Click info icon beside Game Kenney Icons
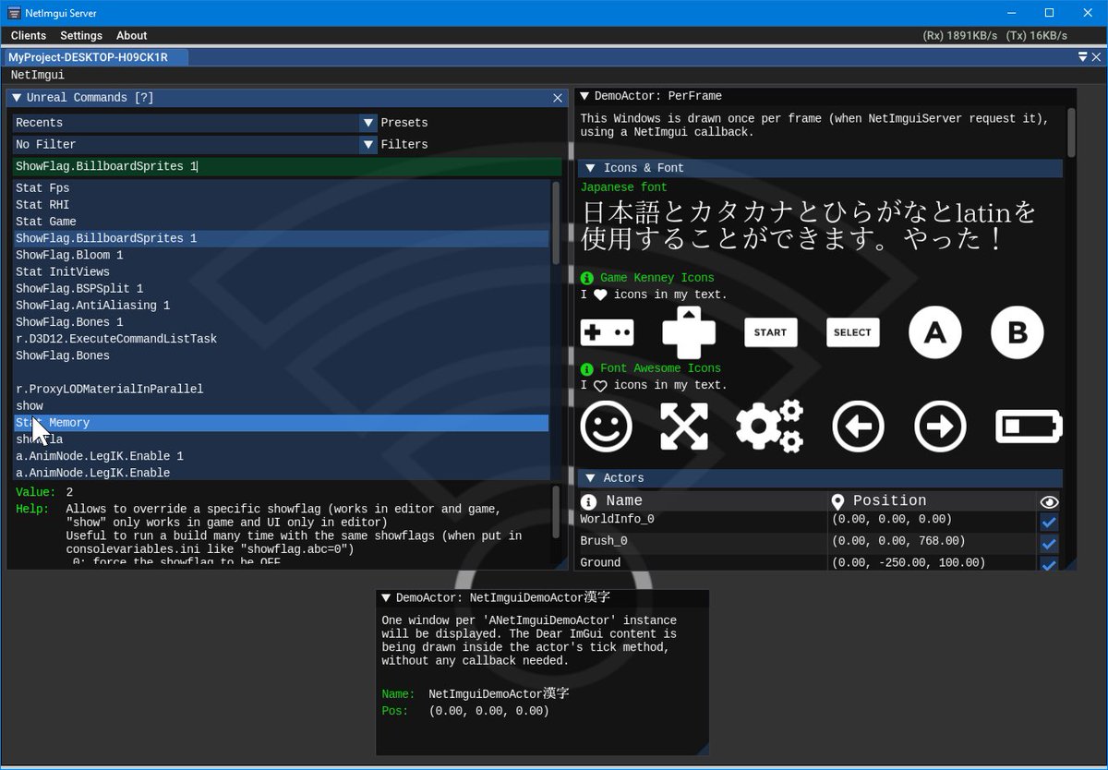Image resolution: width=1108 pixels, height=770 pixels. pyautogui.click(x=586, y=278)
